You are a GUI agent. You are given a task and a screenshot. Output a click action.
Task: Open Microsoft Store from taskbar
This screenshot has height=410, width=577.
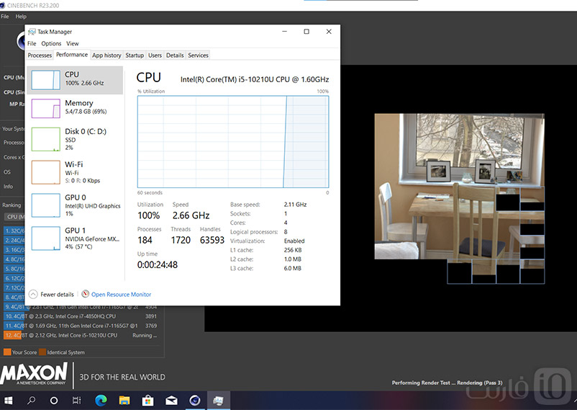pos(148,401)
